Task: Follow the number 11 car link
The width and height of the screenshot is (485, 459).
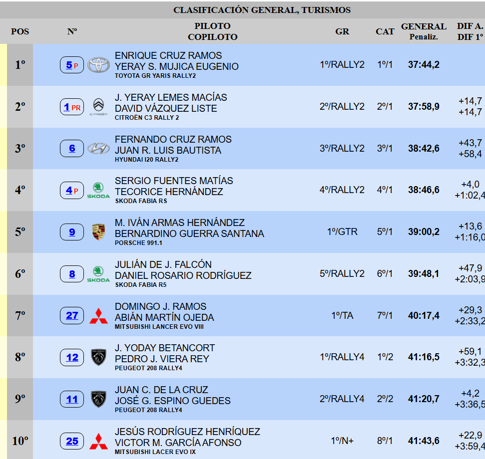Action: (x=72, y=399)
